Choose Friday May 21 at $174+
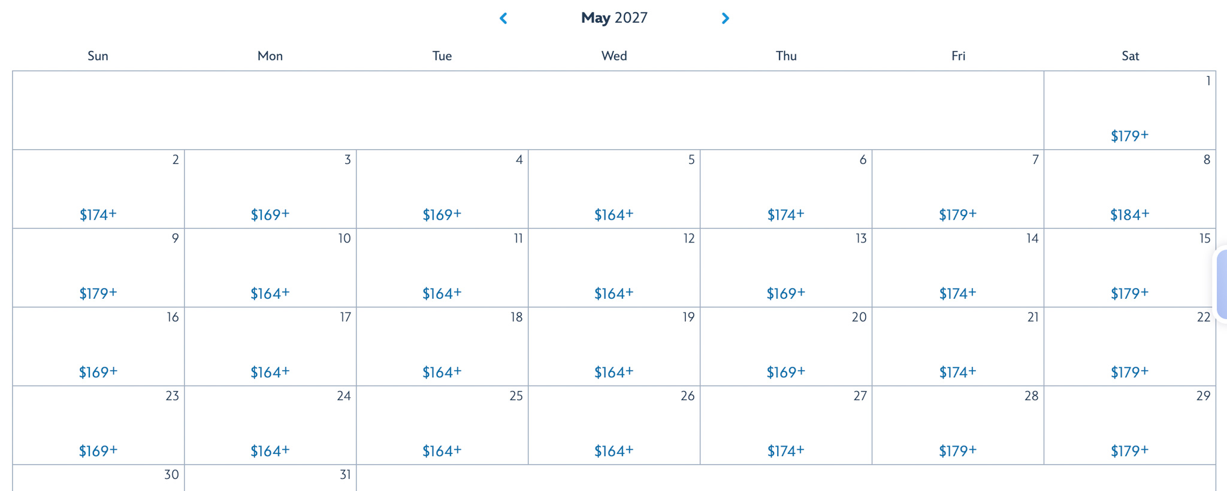The image size is (1227, 491). 957,347
